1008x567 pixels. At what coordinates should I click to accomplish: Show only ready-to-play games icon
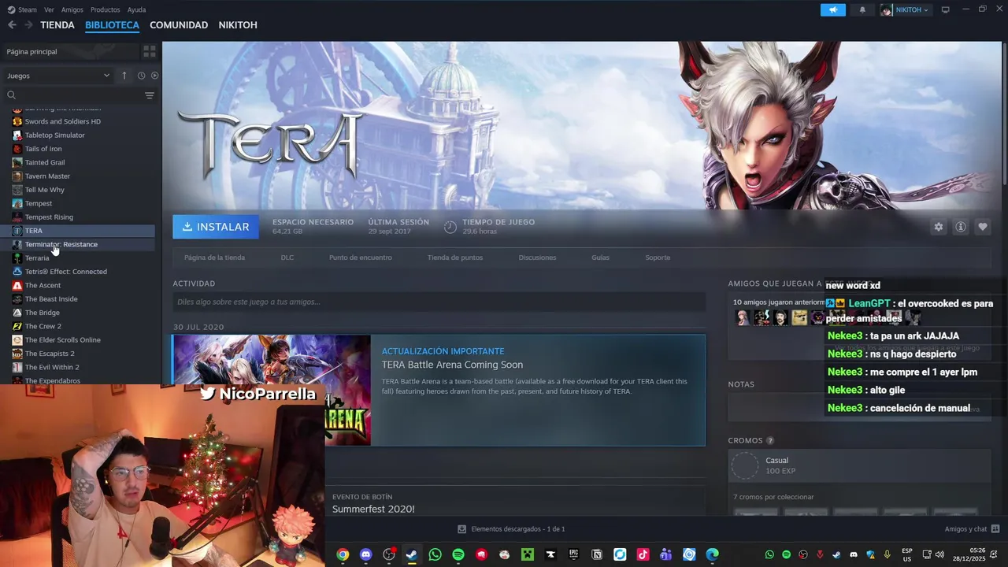(x=154, y=76)
